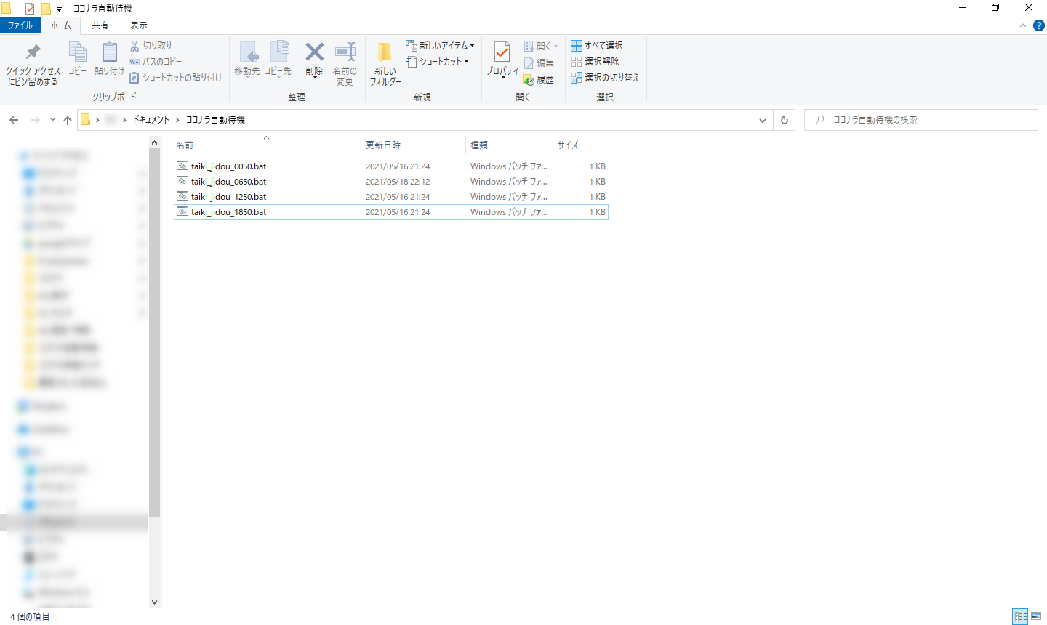Image resolution: width=1047 pixels, height=625 pixels.
Task: Switch to Home (ホーム) tab
Action: point(60,25)
